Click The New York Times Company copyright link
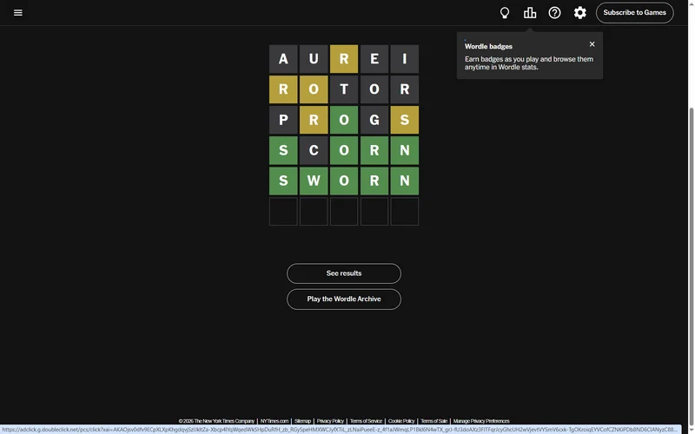The width and height of the screenshot is (695, 434). pyautogui.click(x=216, y=421)
